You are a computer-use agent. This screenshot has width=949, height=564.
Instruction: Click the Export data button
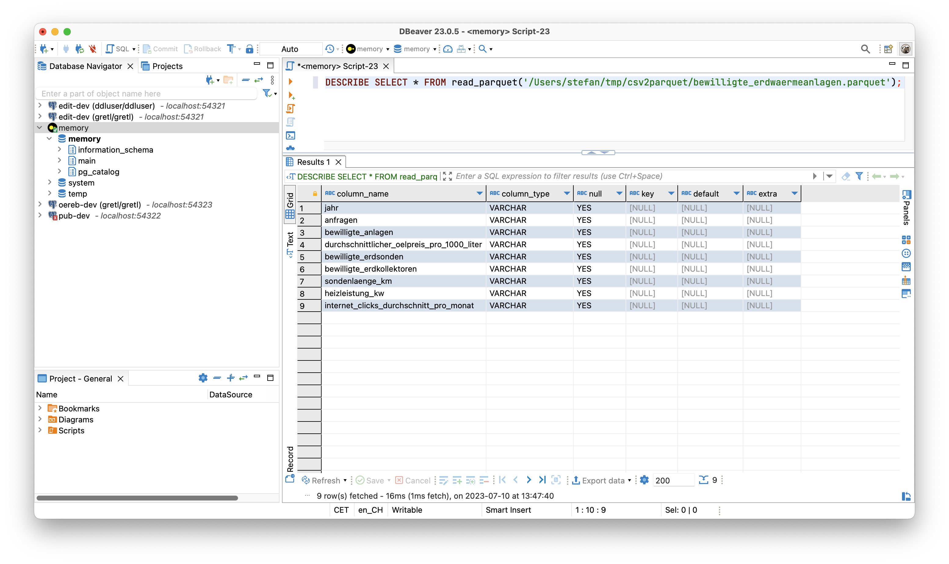point(598,480)
